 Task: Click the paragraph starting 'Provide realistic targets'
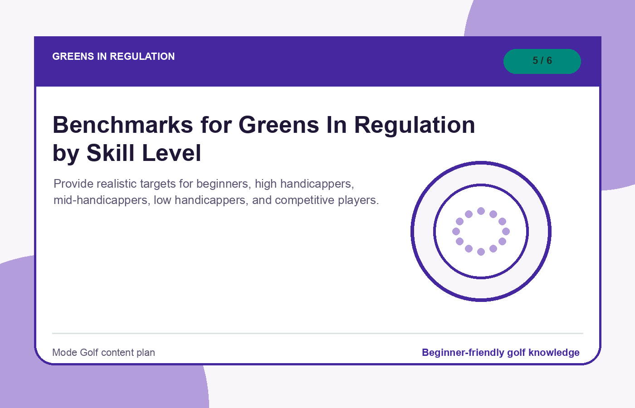(216, 192)
